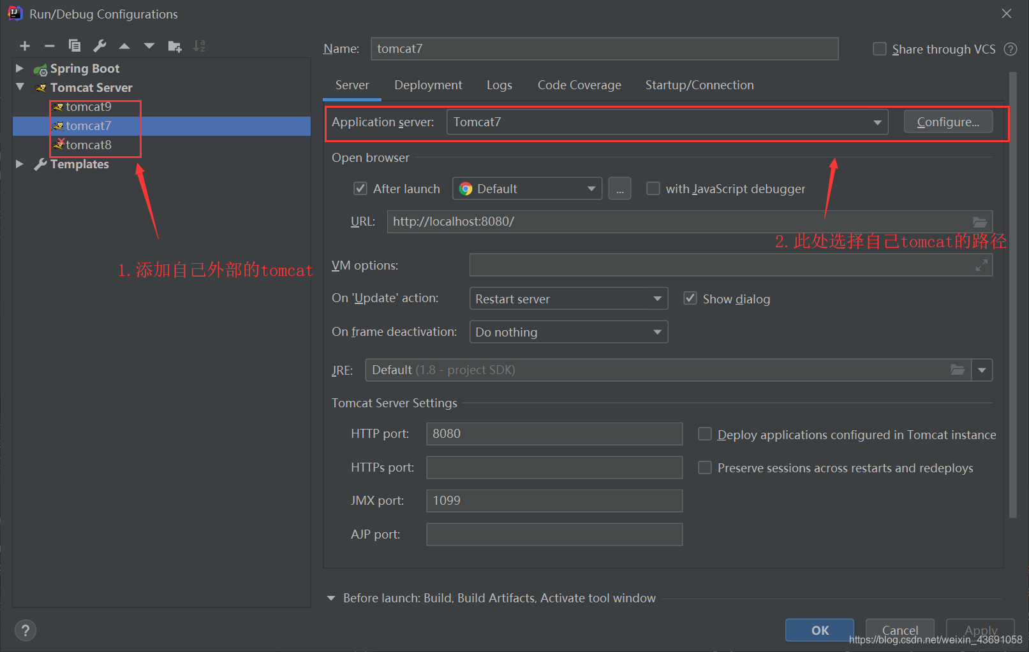Move configuration up with arrow icon
1029x652 pixels.
tap(124, 46)
